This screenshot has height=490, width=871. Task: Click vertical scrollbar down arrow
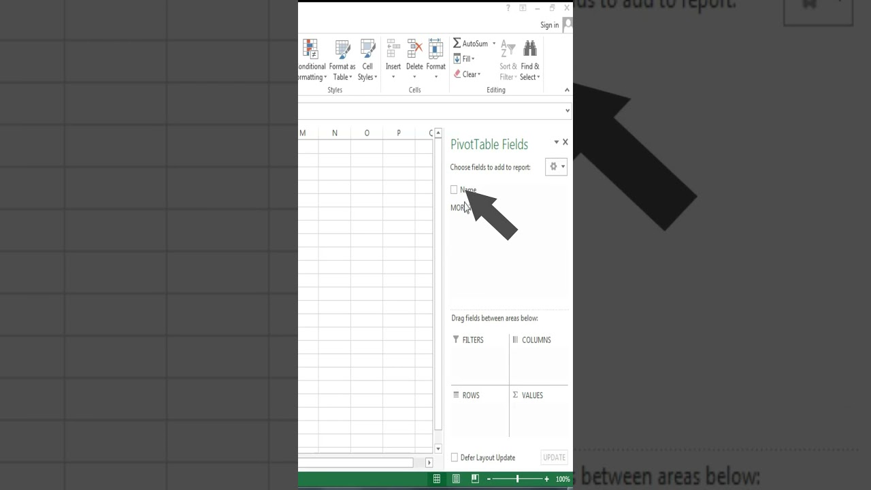click(x=438, y=448)
